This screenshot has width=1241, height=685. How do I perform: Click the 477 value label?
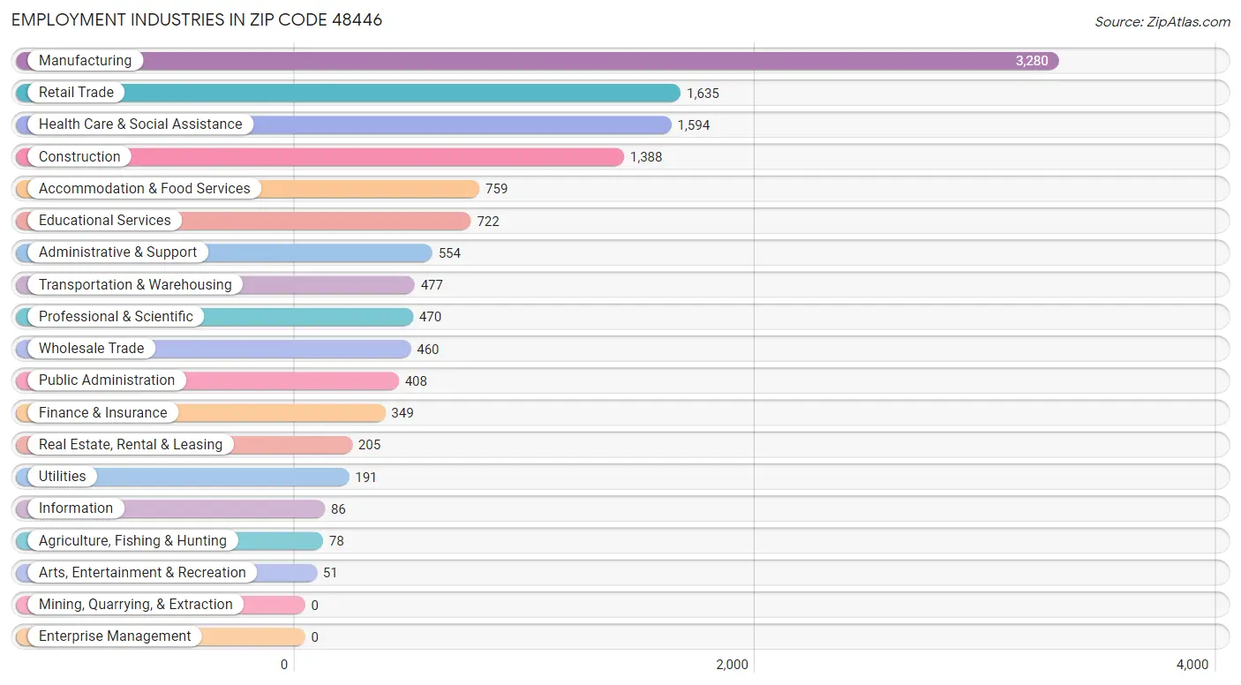[x=432, y=285]
